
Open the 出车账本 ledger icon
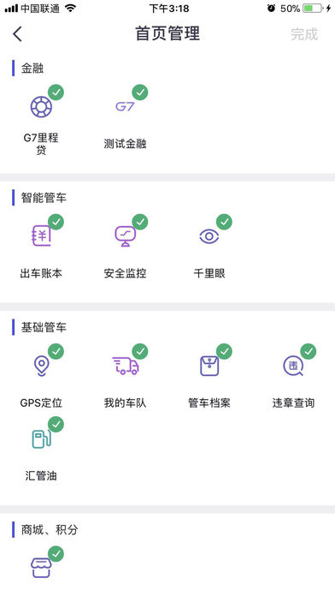41,236
